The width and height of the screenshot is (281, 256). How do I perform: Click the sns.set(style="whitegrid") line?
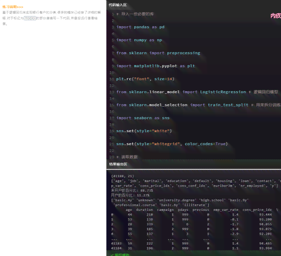point(172,144)
